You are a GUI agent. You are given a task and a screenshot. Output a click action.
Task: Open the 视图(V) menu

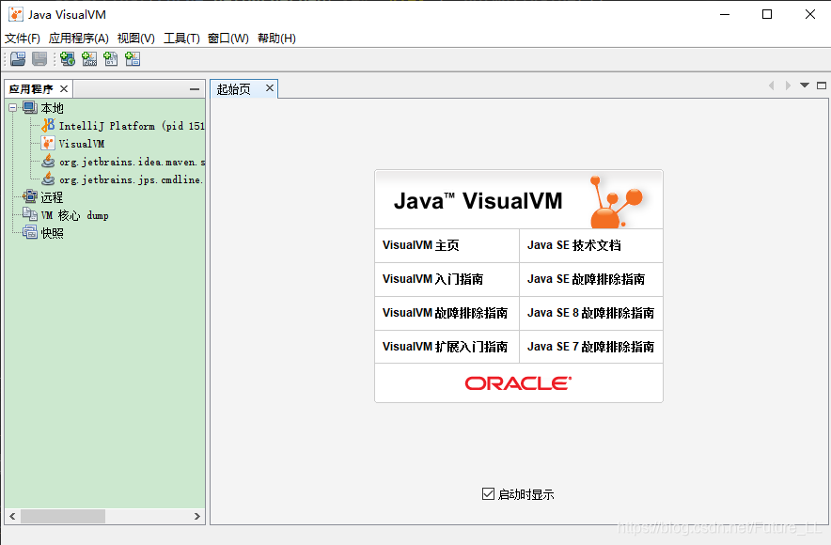click(135, 39)
